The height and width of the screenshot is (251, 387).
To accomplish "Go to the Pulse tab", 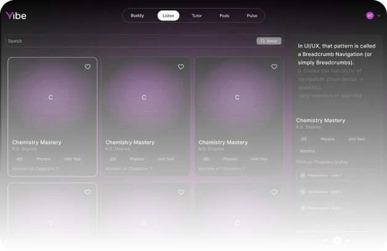I will click(x=251, y=15).
